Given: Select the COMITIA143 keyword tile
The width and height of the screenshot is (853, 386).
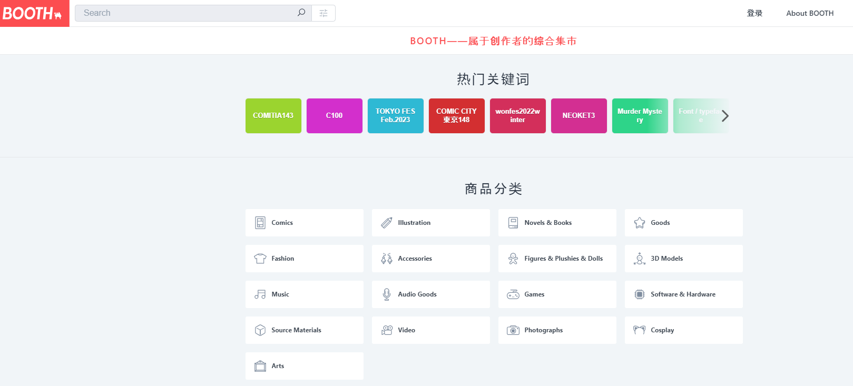Looking at the screenshot, I should pos(273,116).
